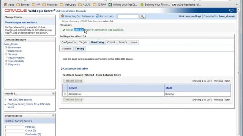
Task: Click the Failed (0) status link
Action: (30, 127)
